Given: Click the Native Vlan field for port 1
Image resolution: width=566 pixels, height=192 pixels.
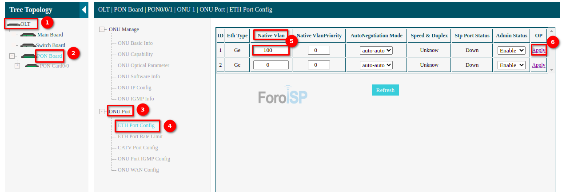Looking at the screenshot, I should [271, 50].
